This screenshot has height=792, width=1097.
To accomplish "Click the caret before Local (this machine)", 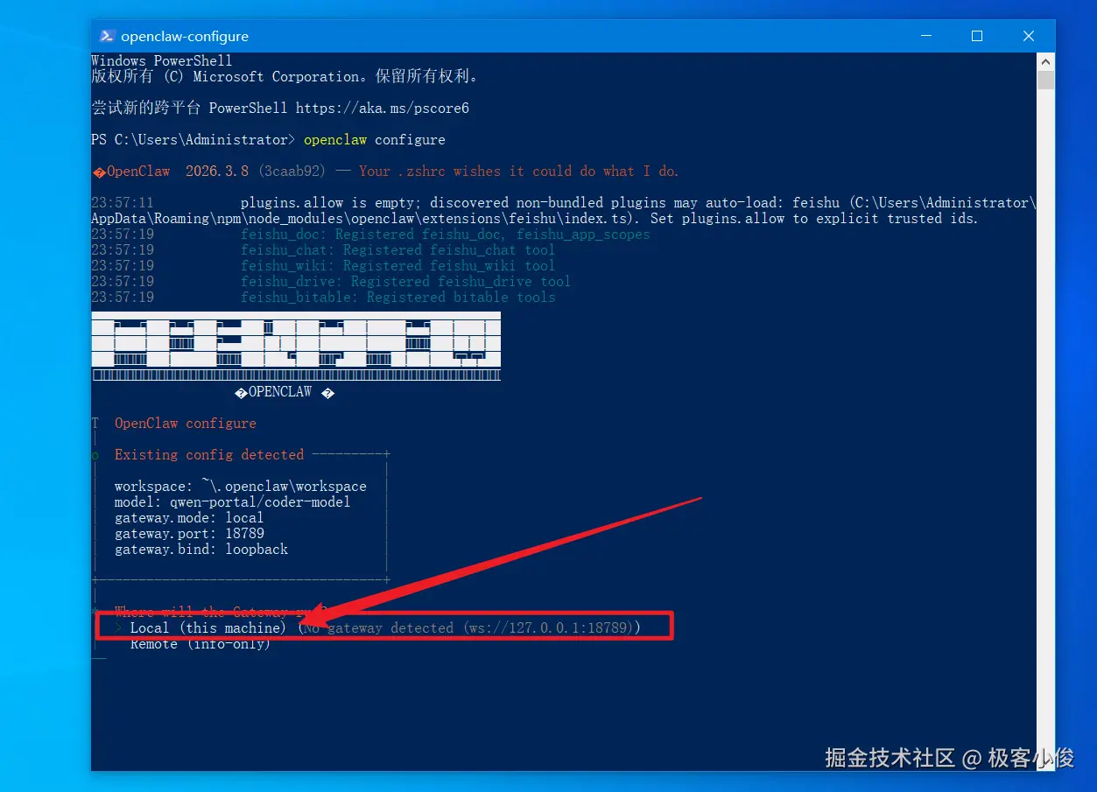I will tap(119, 627).
